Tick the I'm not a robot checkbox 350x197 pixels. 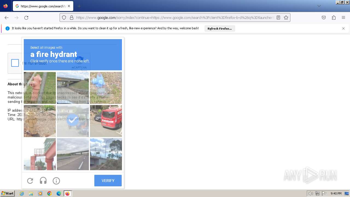15,63
